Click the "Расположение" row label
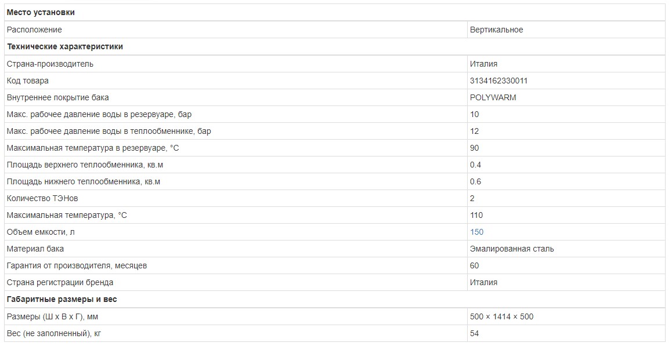This screenshot has width=672, height=346. click(x=34, y=30)
